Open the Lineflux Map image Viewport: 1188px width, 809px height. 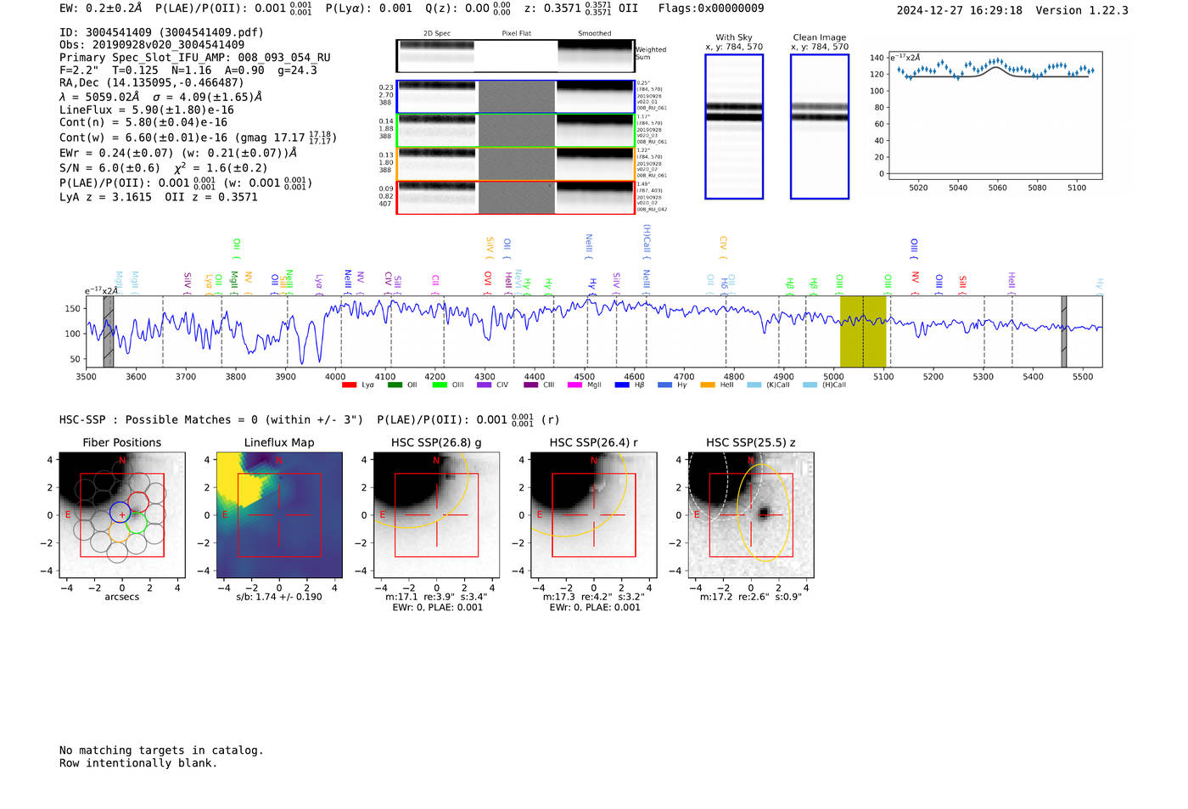[279, 515]
